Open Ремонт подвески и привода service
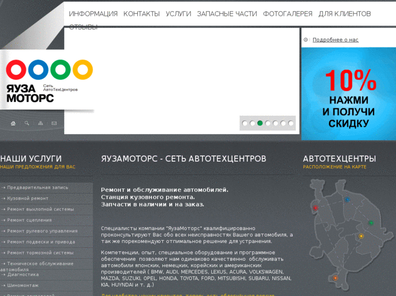Screen dimensions: 396x296 tap(46, 242)
